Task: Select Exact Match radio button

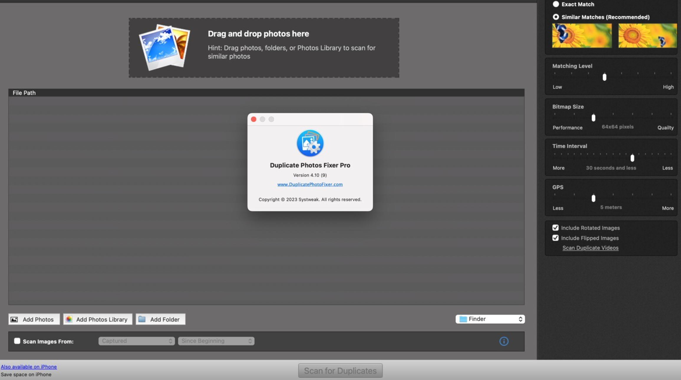Action: 556,4
